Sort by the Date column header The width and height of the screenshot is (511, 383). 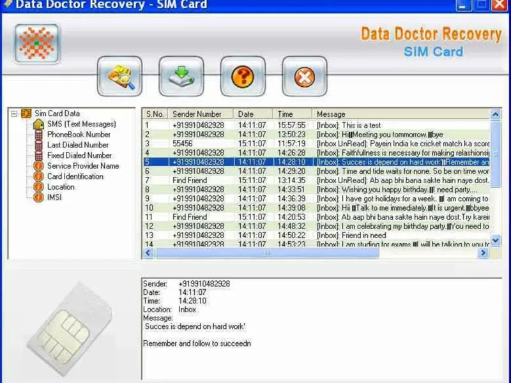click(x=253, y=114)
